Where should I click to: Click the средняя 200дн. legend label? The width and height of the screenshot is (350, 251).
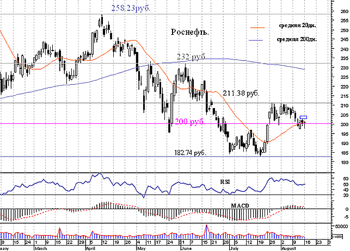(297, 40)
